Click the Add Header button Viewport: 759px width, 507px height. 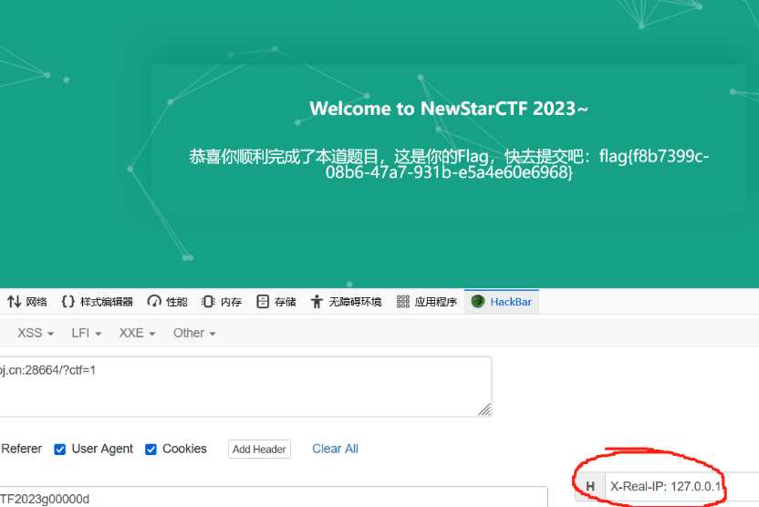point(259,449)
